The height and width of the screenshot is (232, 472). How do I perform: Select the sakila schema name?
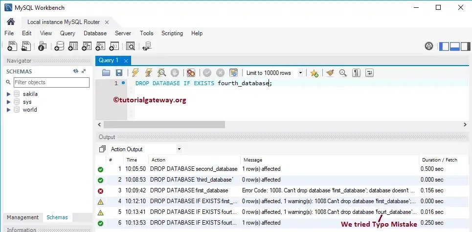point(30,94)
